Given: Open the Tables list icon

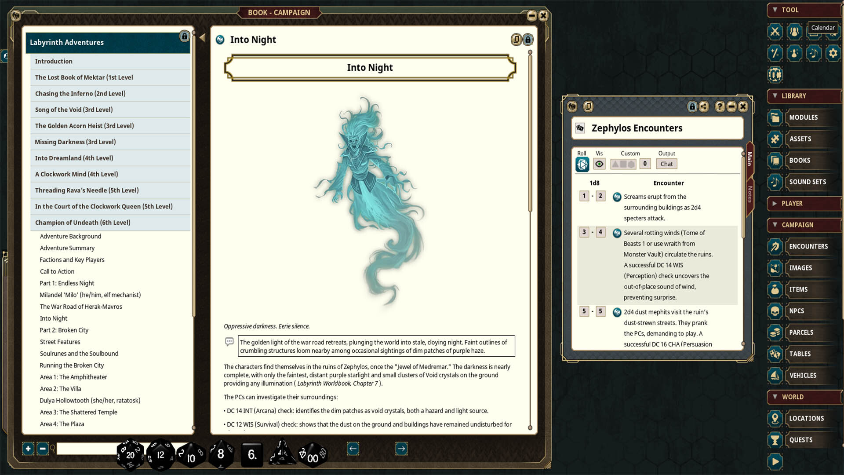Looking at the screenshot, I should coord(775,354).
